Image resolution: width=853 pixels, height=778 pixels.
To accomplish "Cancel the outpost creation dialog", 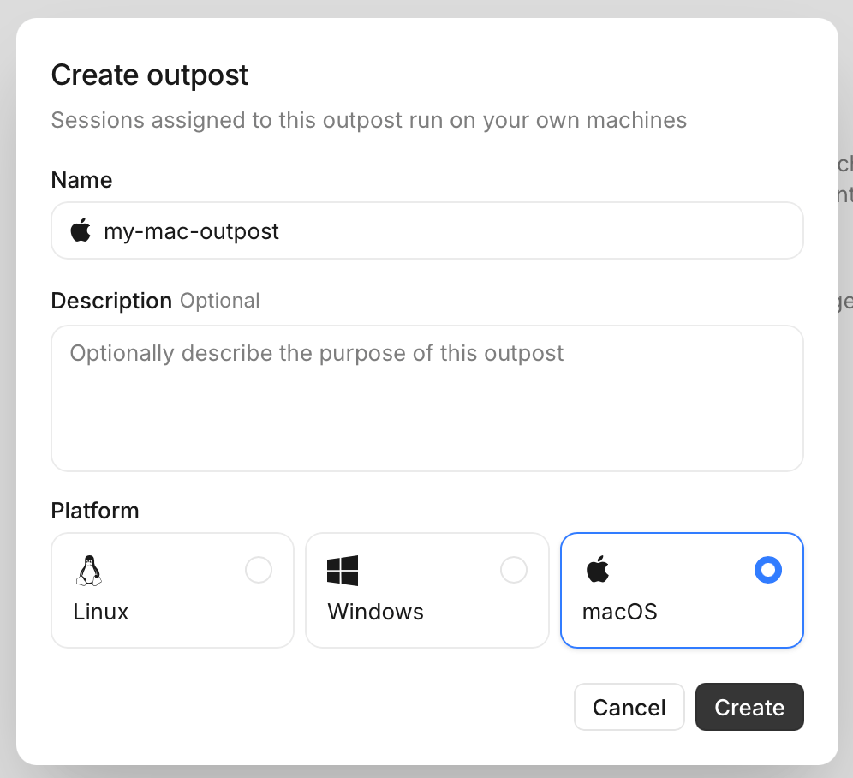I will tap(629, 707).
